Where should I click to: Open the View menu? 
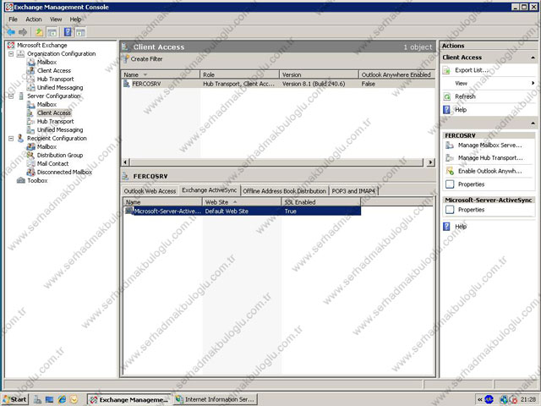tap(56, 19)
